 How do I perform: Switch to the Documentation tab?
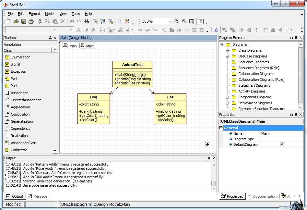click(262, 196)
